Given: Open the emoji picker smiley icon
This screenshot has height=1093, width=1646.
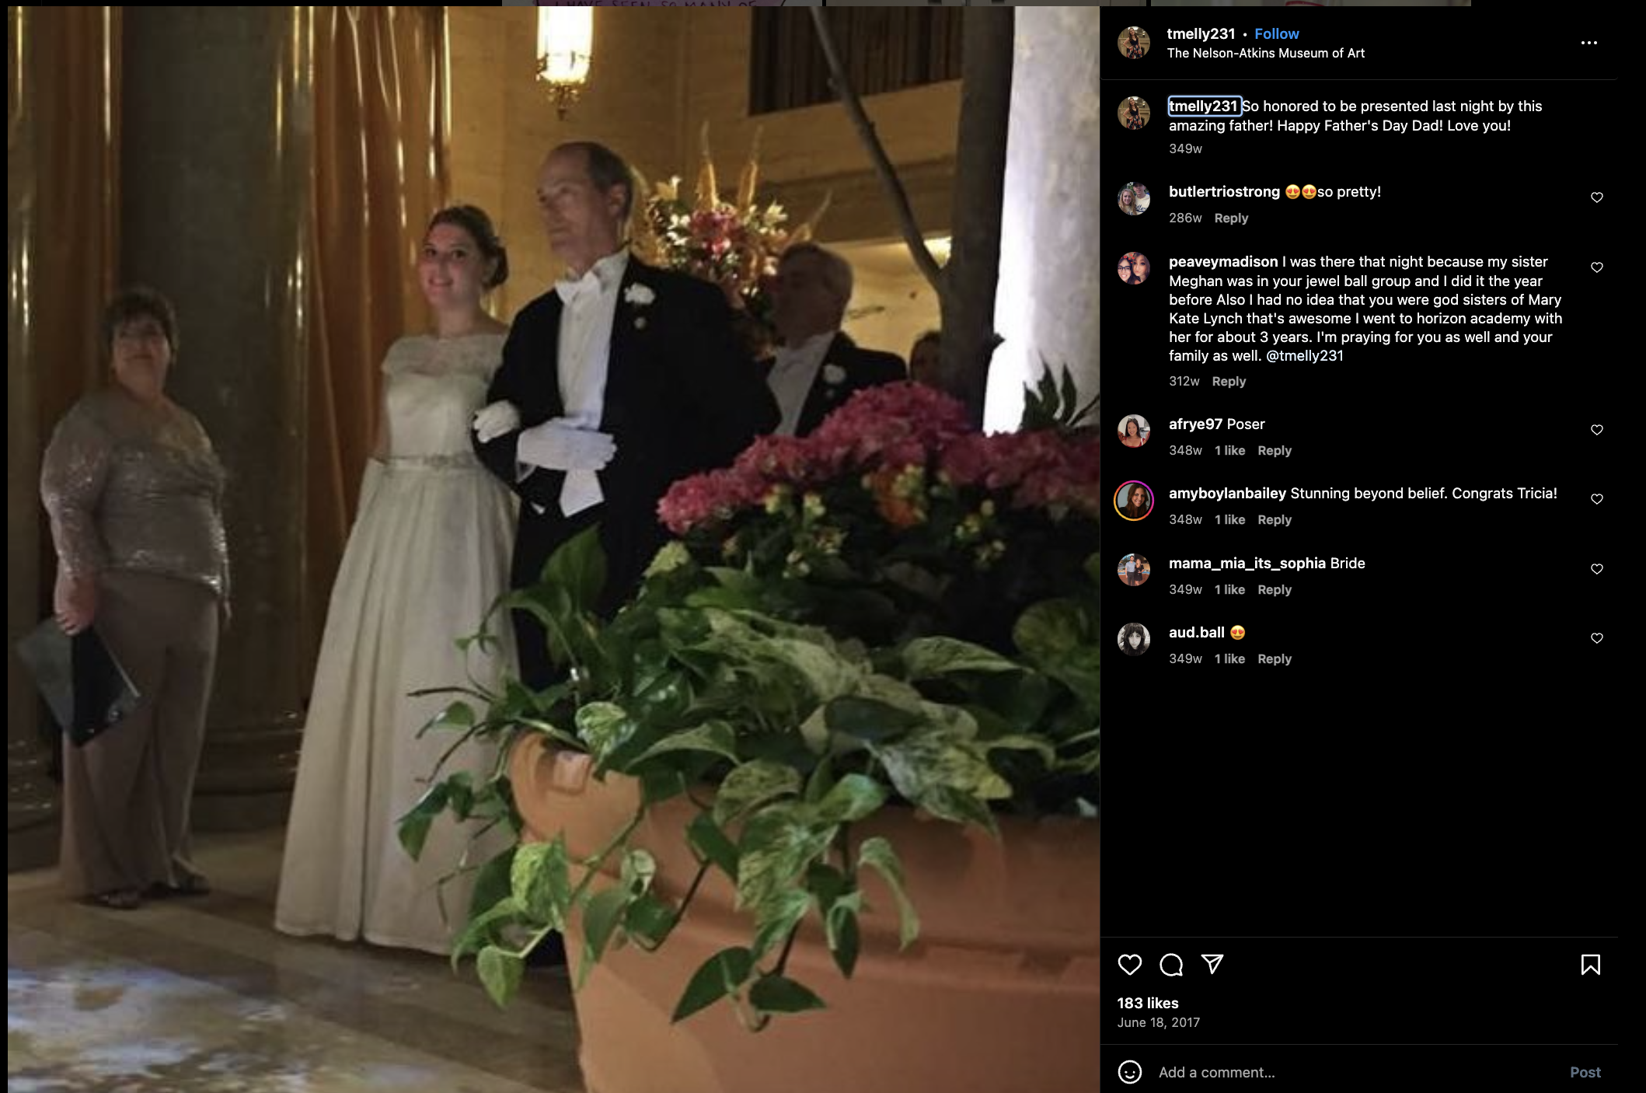Looking at the screenshot, I should tap(1129, 1072).
